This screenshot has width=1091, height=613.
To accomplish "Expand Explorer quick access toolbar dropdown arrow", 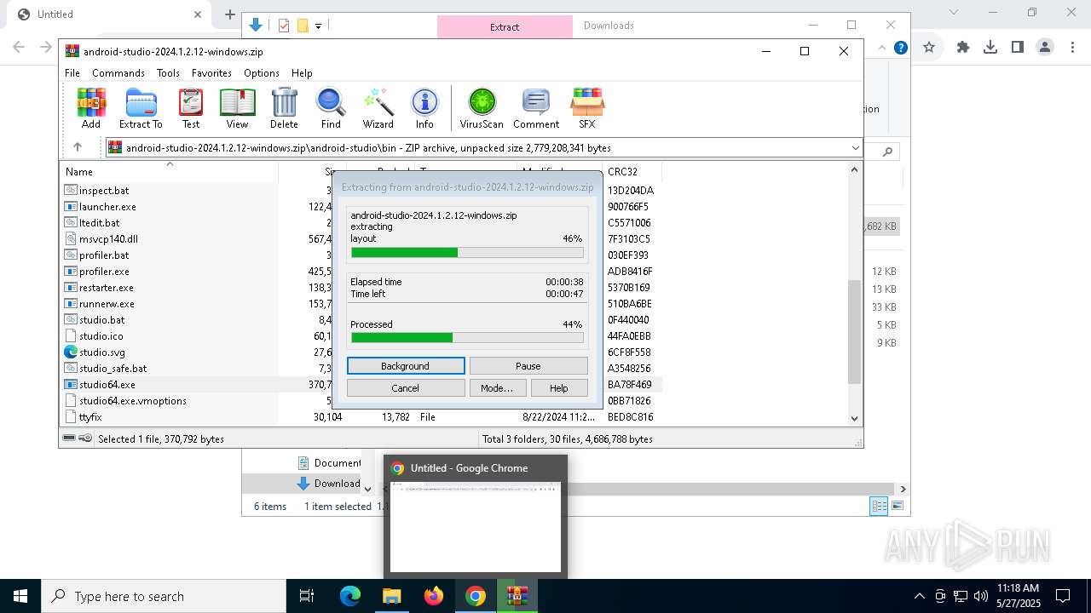I will coord(318,26).
